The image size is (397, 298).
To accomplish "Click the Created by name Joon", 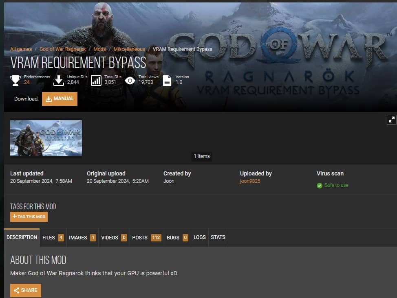I will [x=169, y=181].
